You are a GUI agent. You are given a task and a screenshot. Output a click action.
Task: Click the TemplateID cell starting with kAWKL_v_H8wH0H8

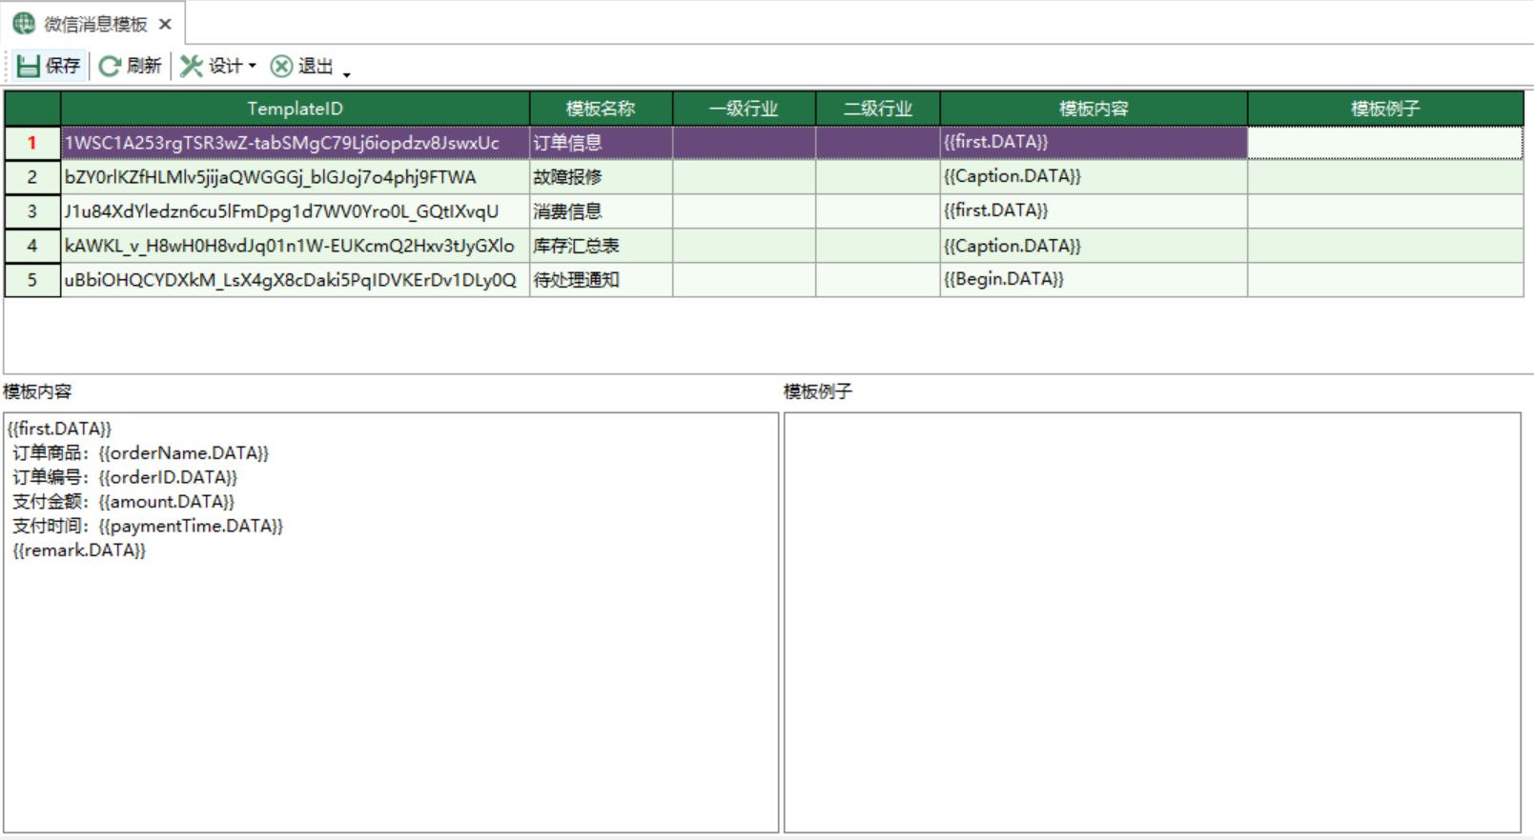click(x=296, y=246)
